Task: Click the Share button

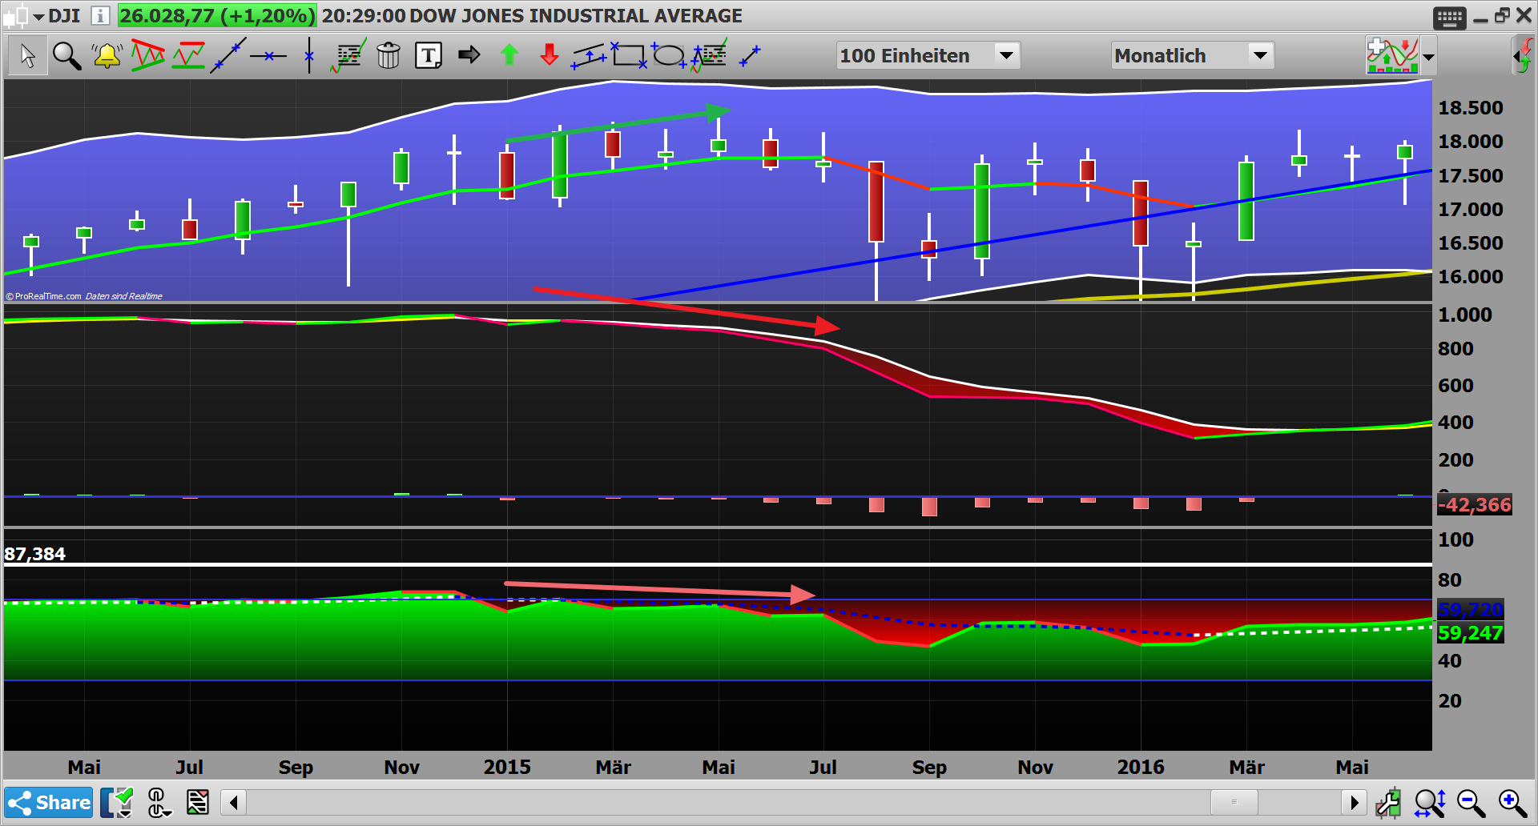Action: (49, 802)
